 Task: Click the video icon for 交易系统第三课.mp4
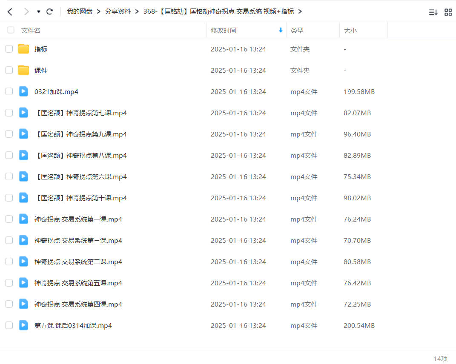point(23,240)
